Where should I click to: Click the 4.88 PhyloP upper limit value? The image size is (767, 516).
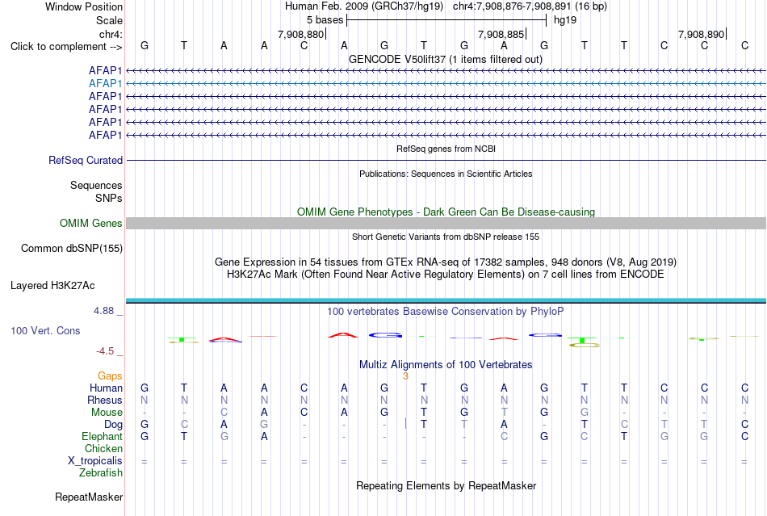[103, 311]
